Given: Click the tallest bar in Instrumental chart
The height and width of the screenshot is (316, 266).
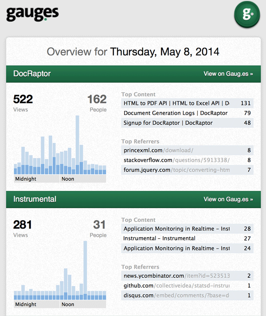Looking at the screenshot, I should pyautogui.click(x=85, y=270).
